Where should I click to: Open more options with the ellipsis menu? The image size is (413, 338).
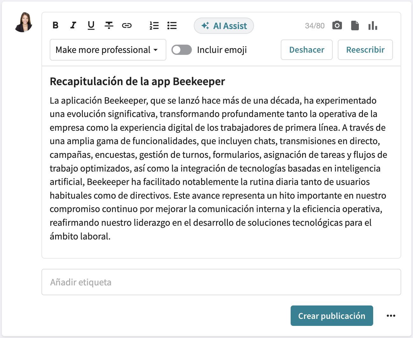(391, 316)
